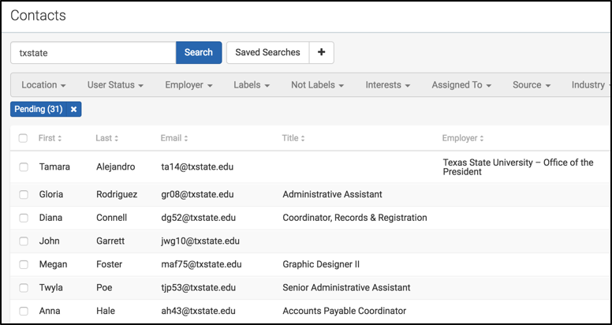The width and height of the screenshot is (612, 325).
Task: Click the blue Search button
Action: coord(199,52)
